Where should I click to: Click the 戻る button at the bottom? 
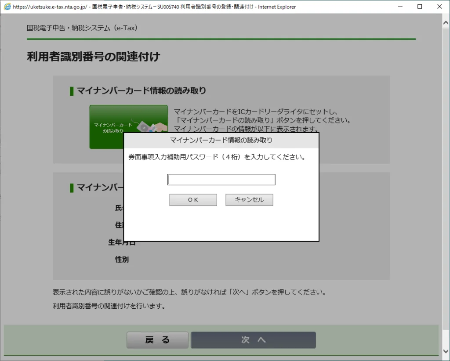point(158,340)
